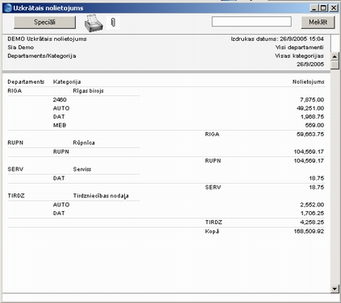The height and width of the screenshot is (303, 341).
Task: Click value 1,968.75
Action: pos(312,117)
